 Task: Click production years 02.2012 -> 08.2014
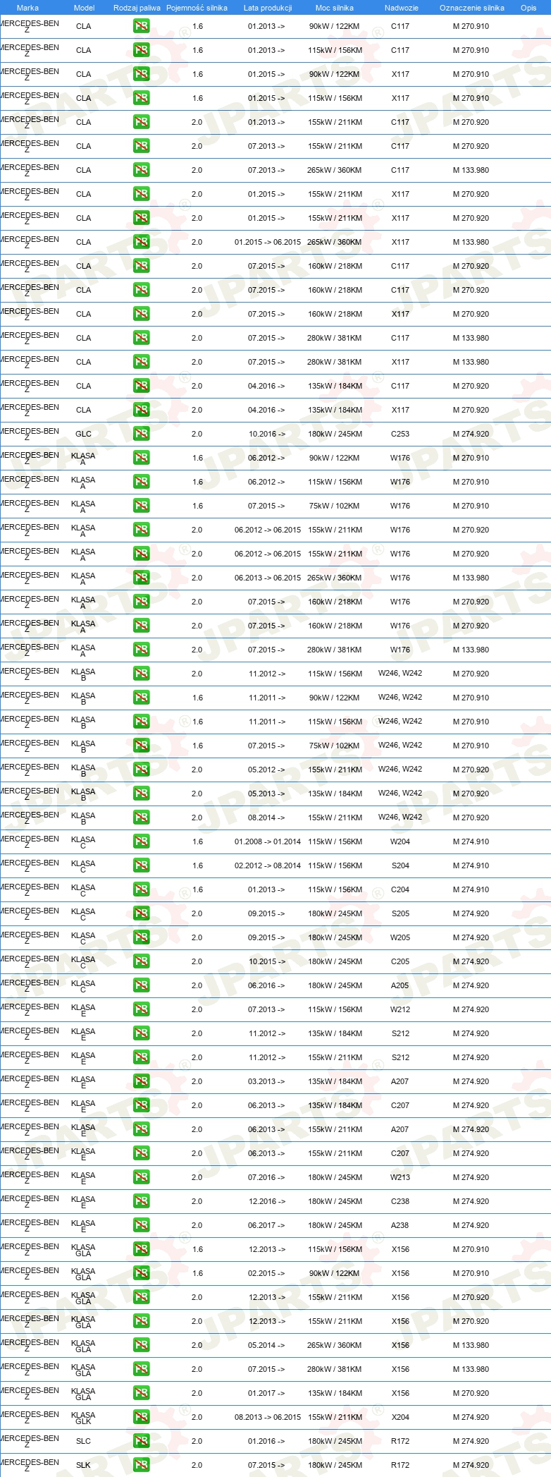click(x=268, y=865)
